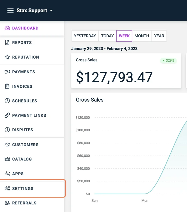Click the Payments cash icon
Viewport: 187px width, 212px height.
point(7,72)
